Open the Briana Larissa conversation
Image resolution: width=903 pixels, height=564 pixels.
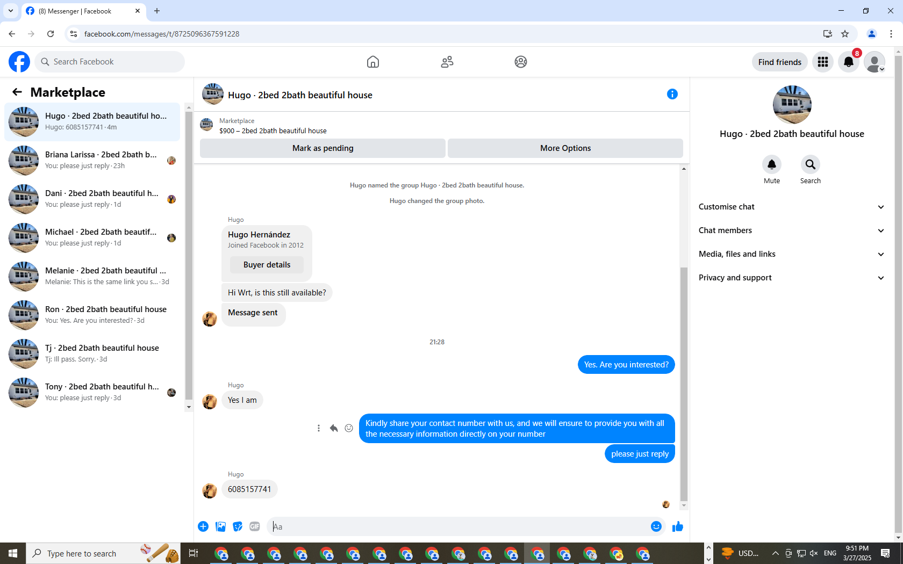(92, 161)
